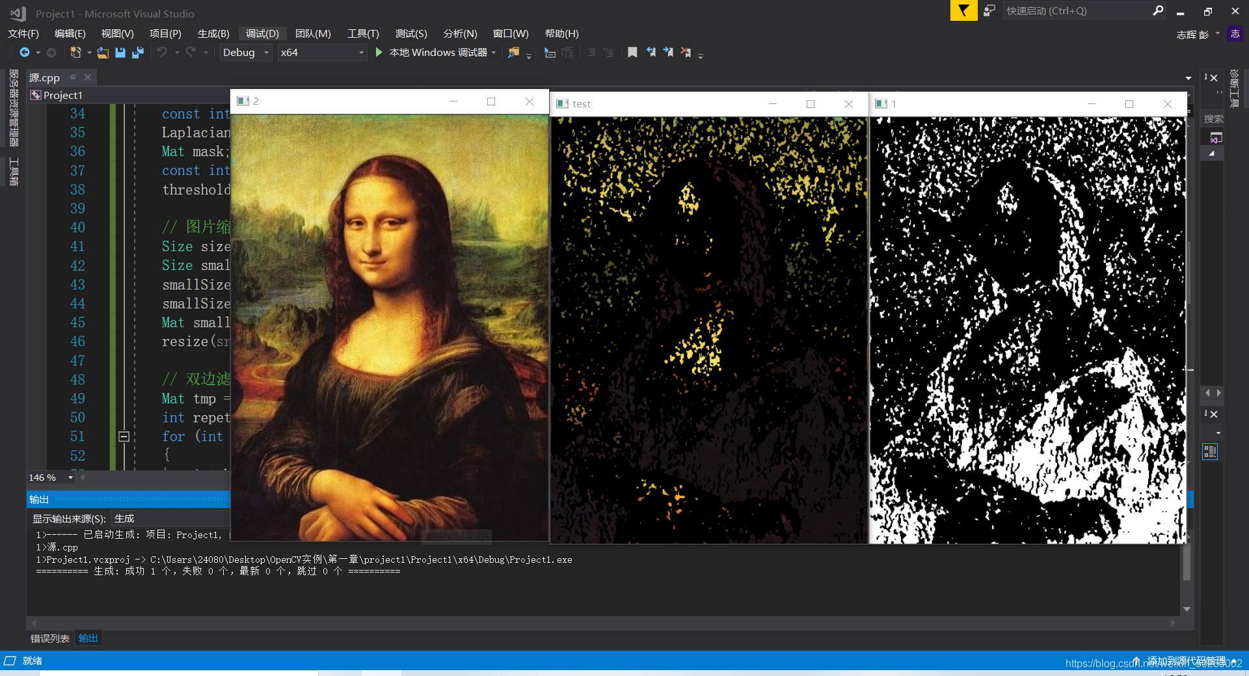Click the green Start Debugging play icon
The height and width of the screenshot is (676, 1249).
click(x=379, y=53)
